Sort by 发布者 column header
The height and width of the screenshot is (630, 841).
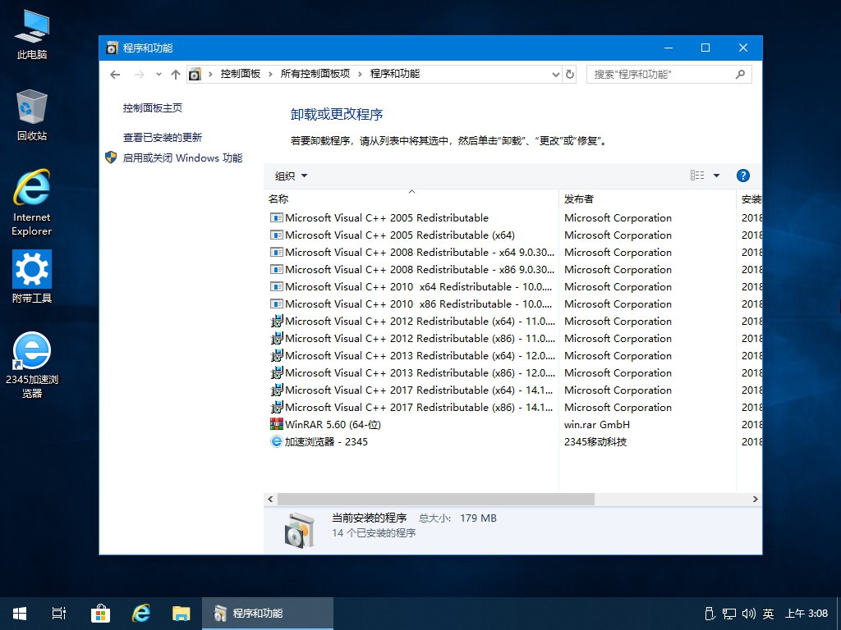click(x=647, y=199)
